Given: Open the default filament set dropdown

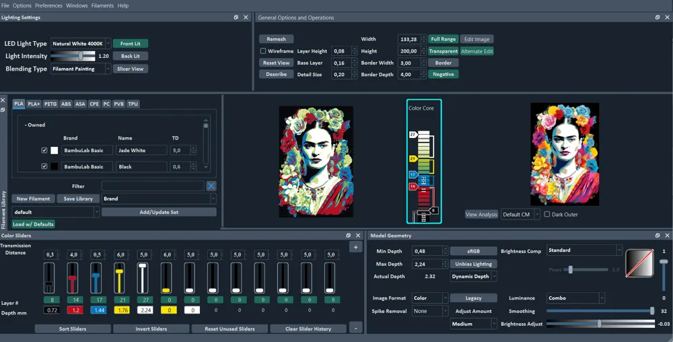Looking at the screenshot, I should pos(55,212).
